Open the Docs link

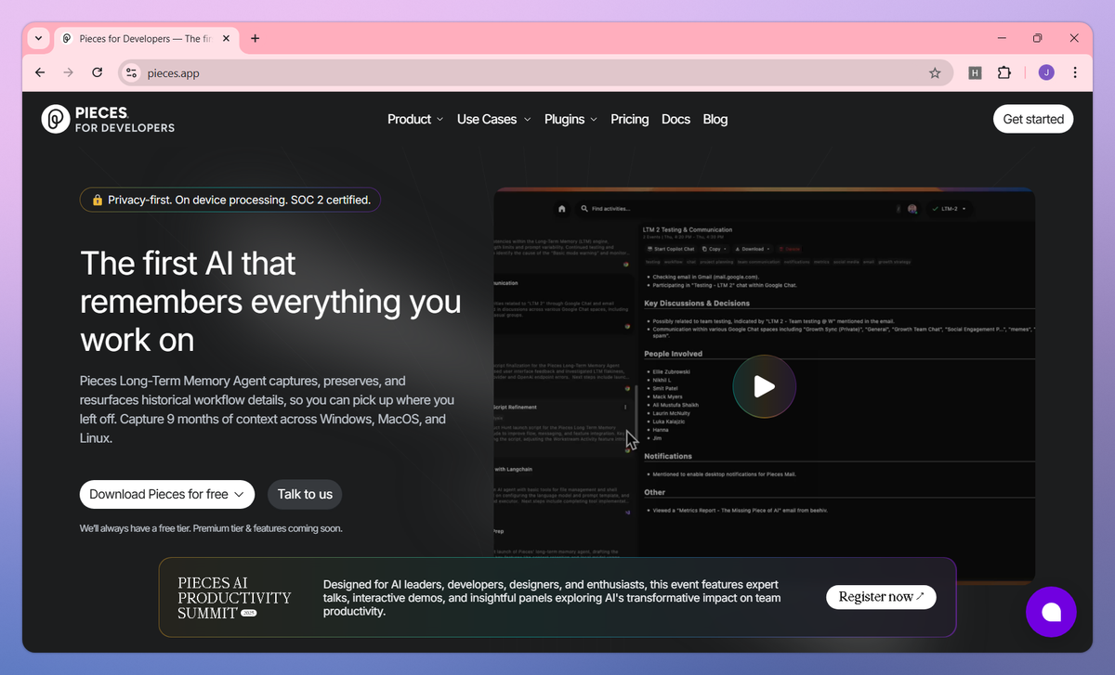pos(676,119)
